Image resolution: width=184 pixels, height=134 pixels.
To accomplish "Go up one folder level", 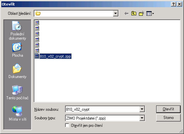I will click(134, 13).
